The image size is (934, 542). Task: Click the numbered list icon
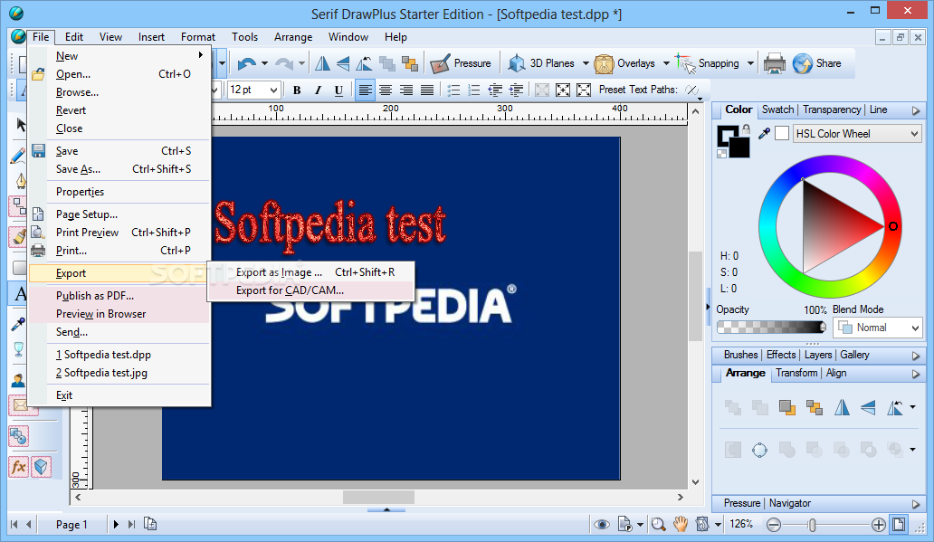coord(474,90)
